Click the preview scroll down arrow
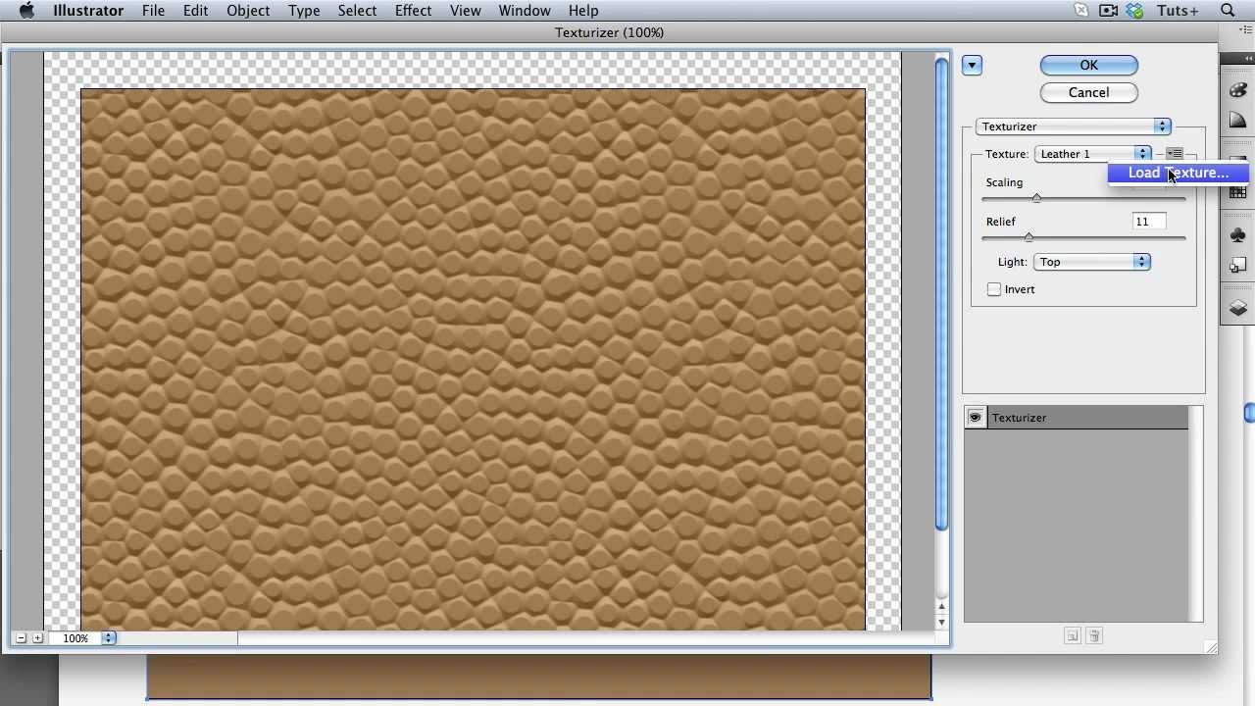This screenshot has height=706, width=1255. [x=941, y=622]
